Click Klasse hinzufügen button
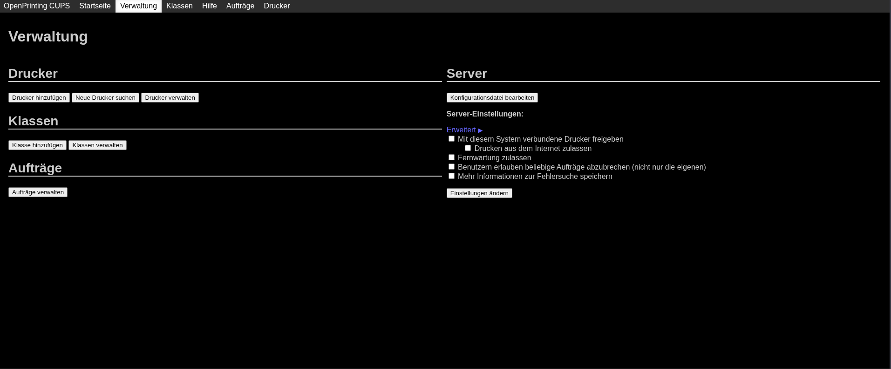The height and width of the screenshot is (369, 891). (37, 145)
